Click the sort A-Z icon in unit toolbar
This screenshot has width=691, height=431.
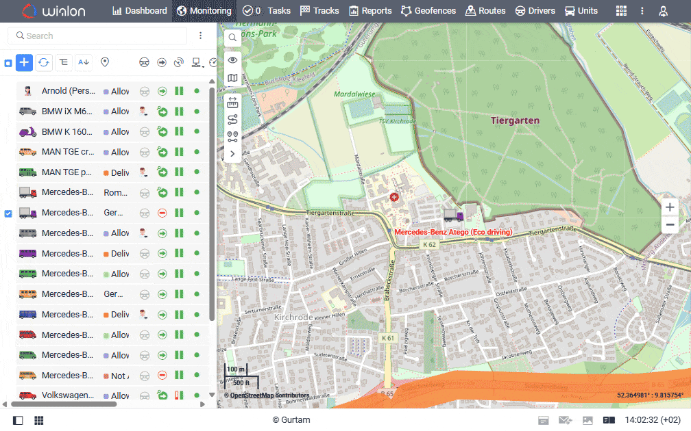coord(84,62)
